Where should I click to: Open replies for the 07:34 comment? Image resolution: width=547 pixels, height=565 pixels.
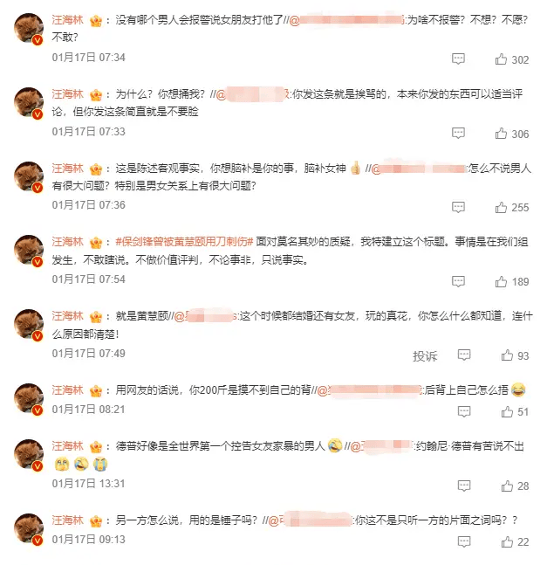[458, 59]
